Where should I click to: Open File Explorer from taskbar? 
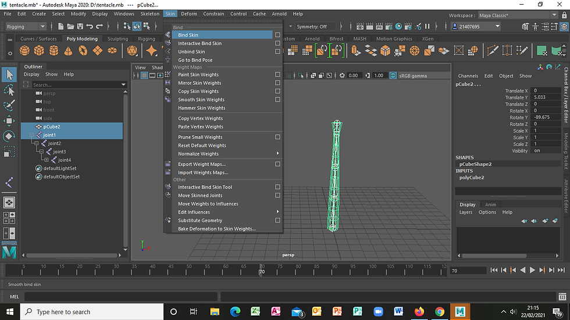pos(215,312)
